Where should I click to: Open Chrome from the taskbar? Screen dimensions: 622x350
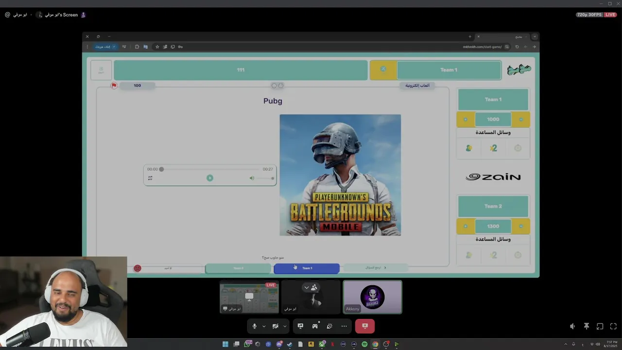pyautogui.click(x=375, y=344)
